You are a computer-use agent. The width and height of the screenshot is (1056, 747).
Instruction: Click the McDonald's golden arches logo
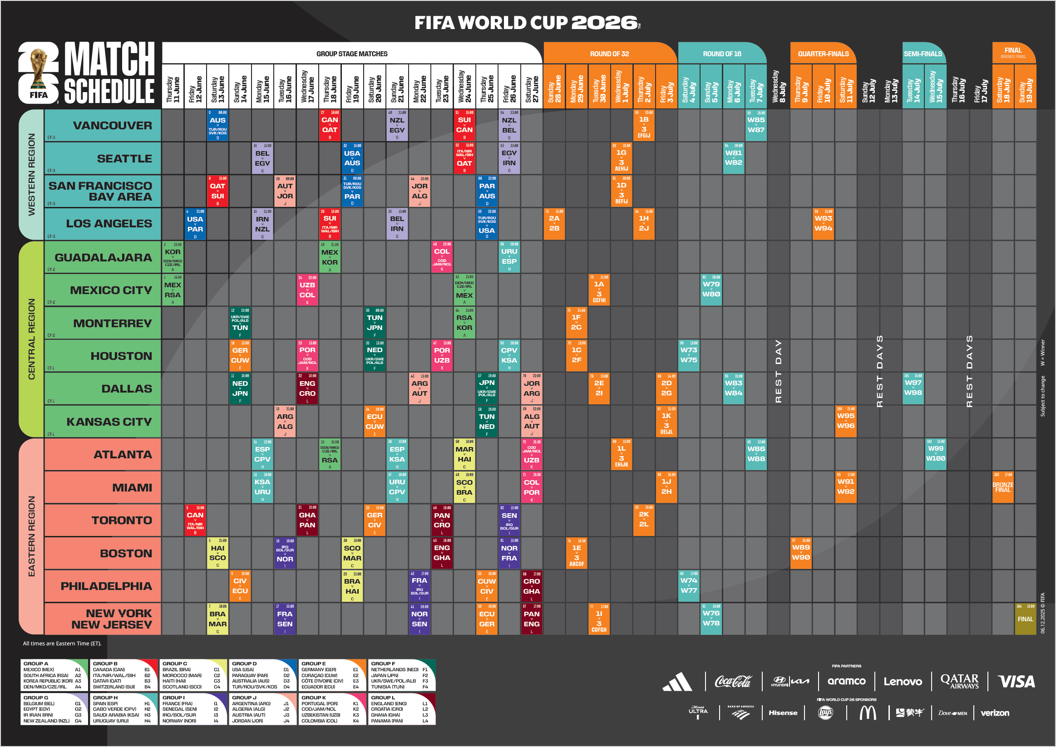point(868,713)
